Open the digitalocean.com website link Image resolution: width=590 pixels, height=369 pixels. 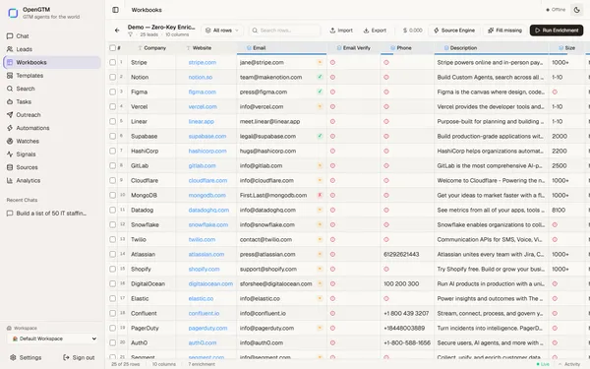pyautogui.click(x=210, y=284)
